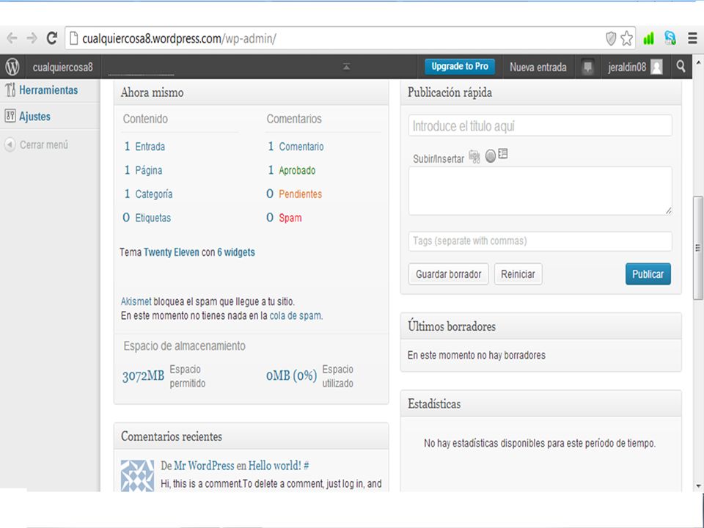Screen dimensions: 704x528
Task: Click the Guardar borrador button
Action: coord(448,274)
